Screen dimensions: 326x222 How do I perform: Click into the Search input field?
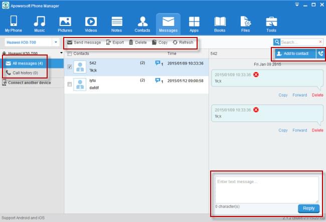[299, 42]
